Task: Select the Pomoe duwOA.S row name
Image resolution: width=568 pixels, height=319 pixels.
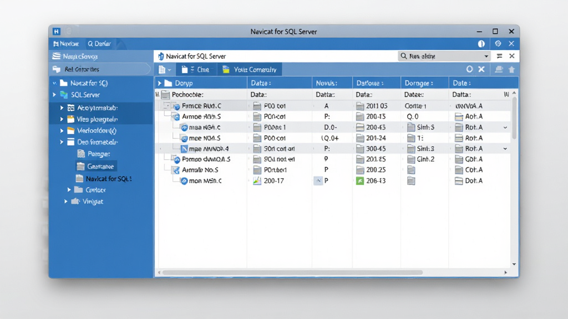Action: [x=206, y=159]
